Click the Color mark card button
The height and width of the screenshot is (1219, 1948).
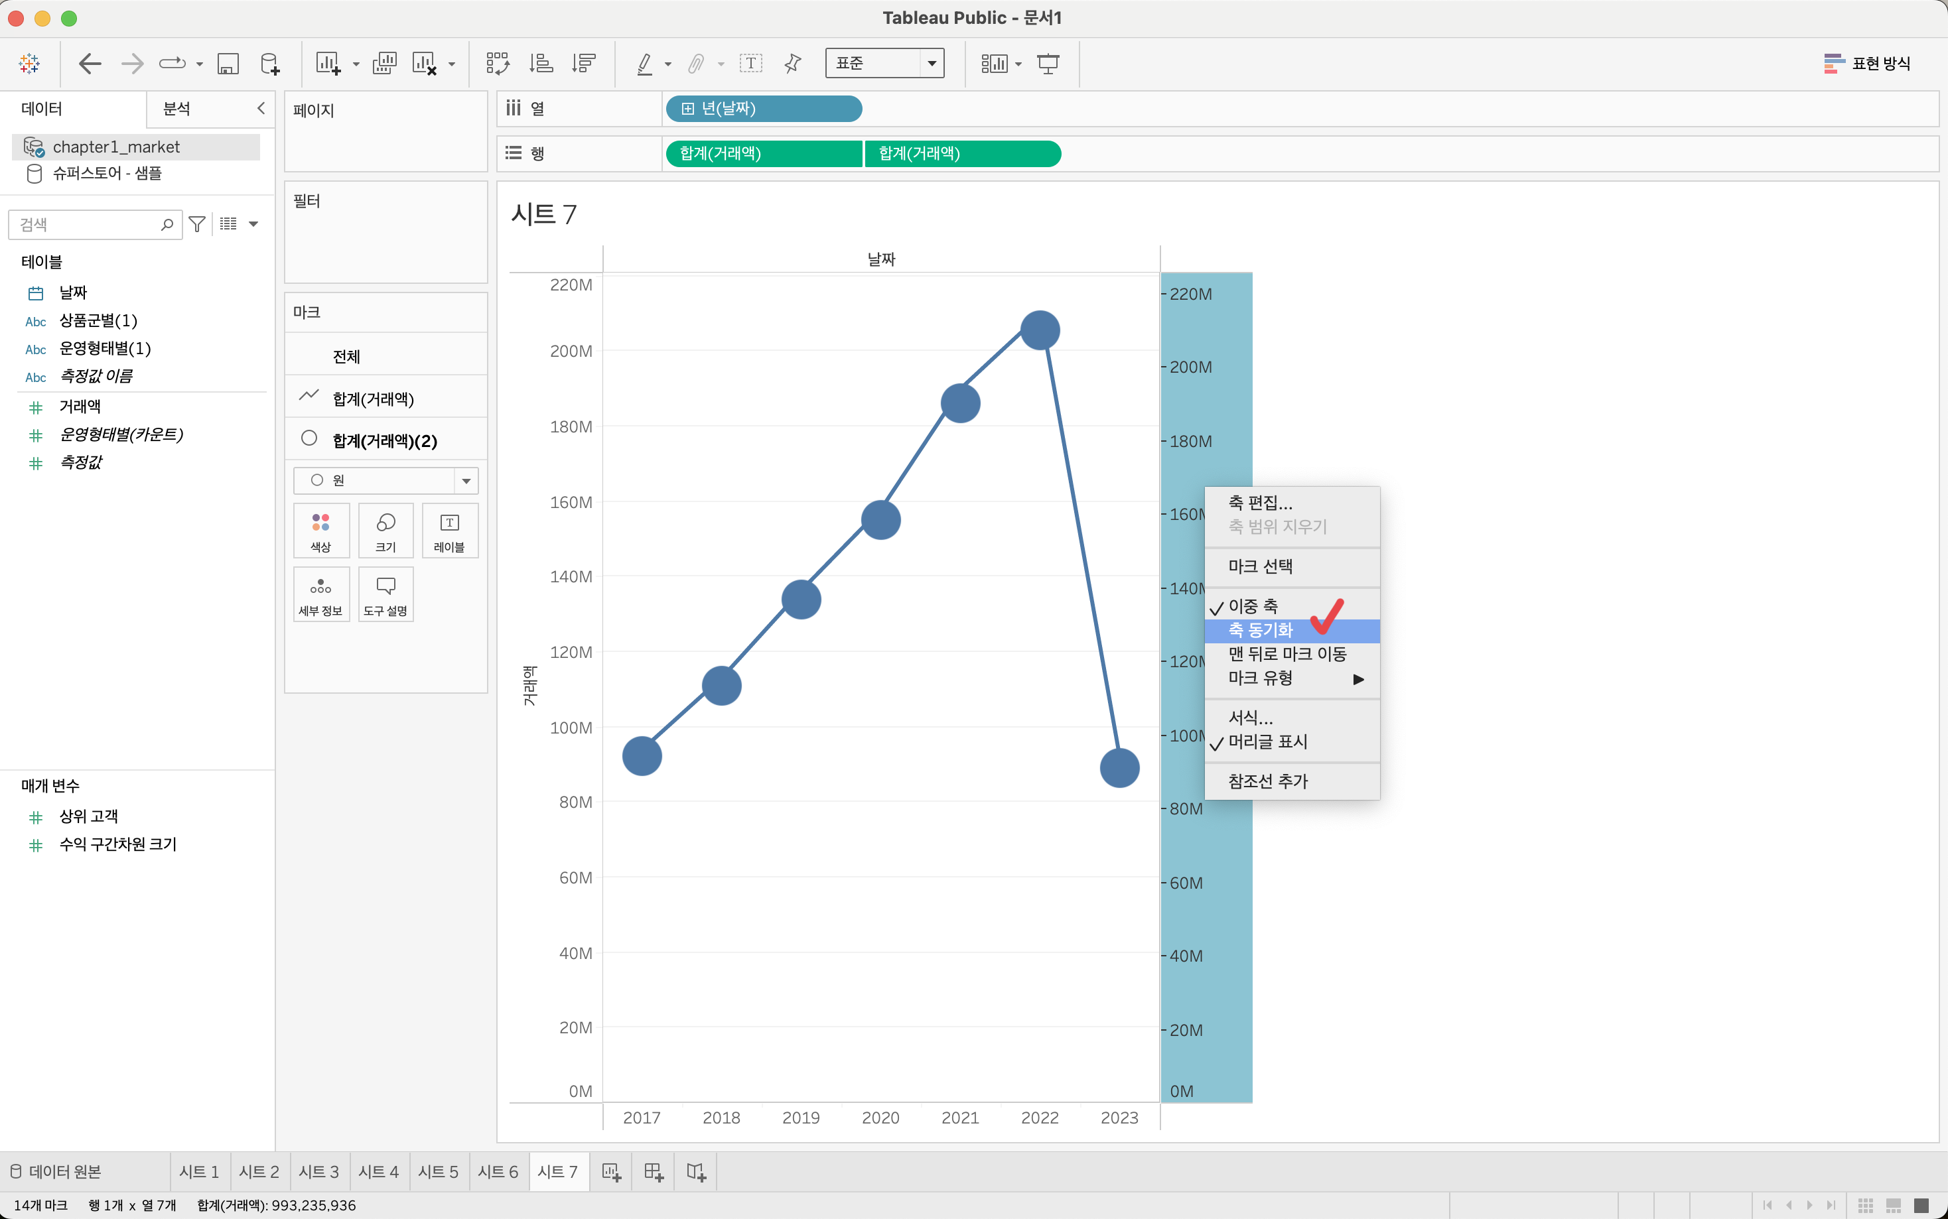pyautogui.click(x=321, y=531)
